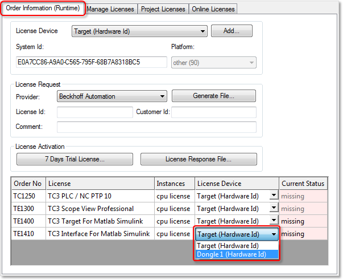The image size is (343, 280).
Task: Click the TC3 Interface For Matlab Simulink cell
Action: pos(100,233)
